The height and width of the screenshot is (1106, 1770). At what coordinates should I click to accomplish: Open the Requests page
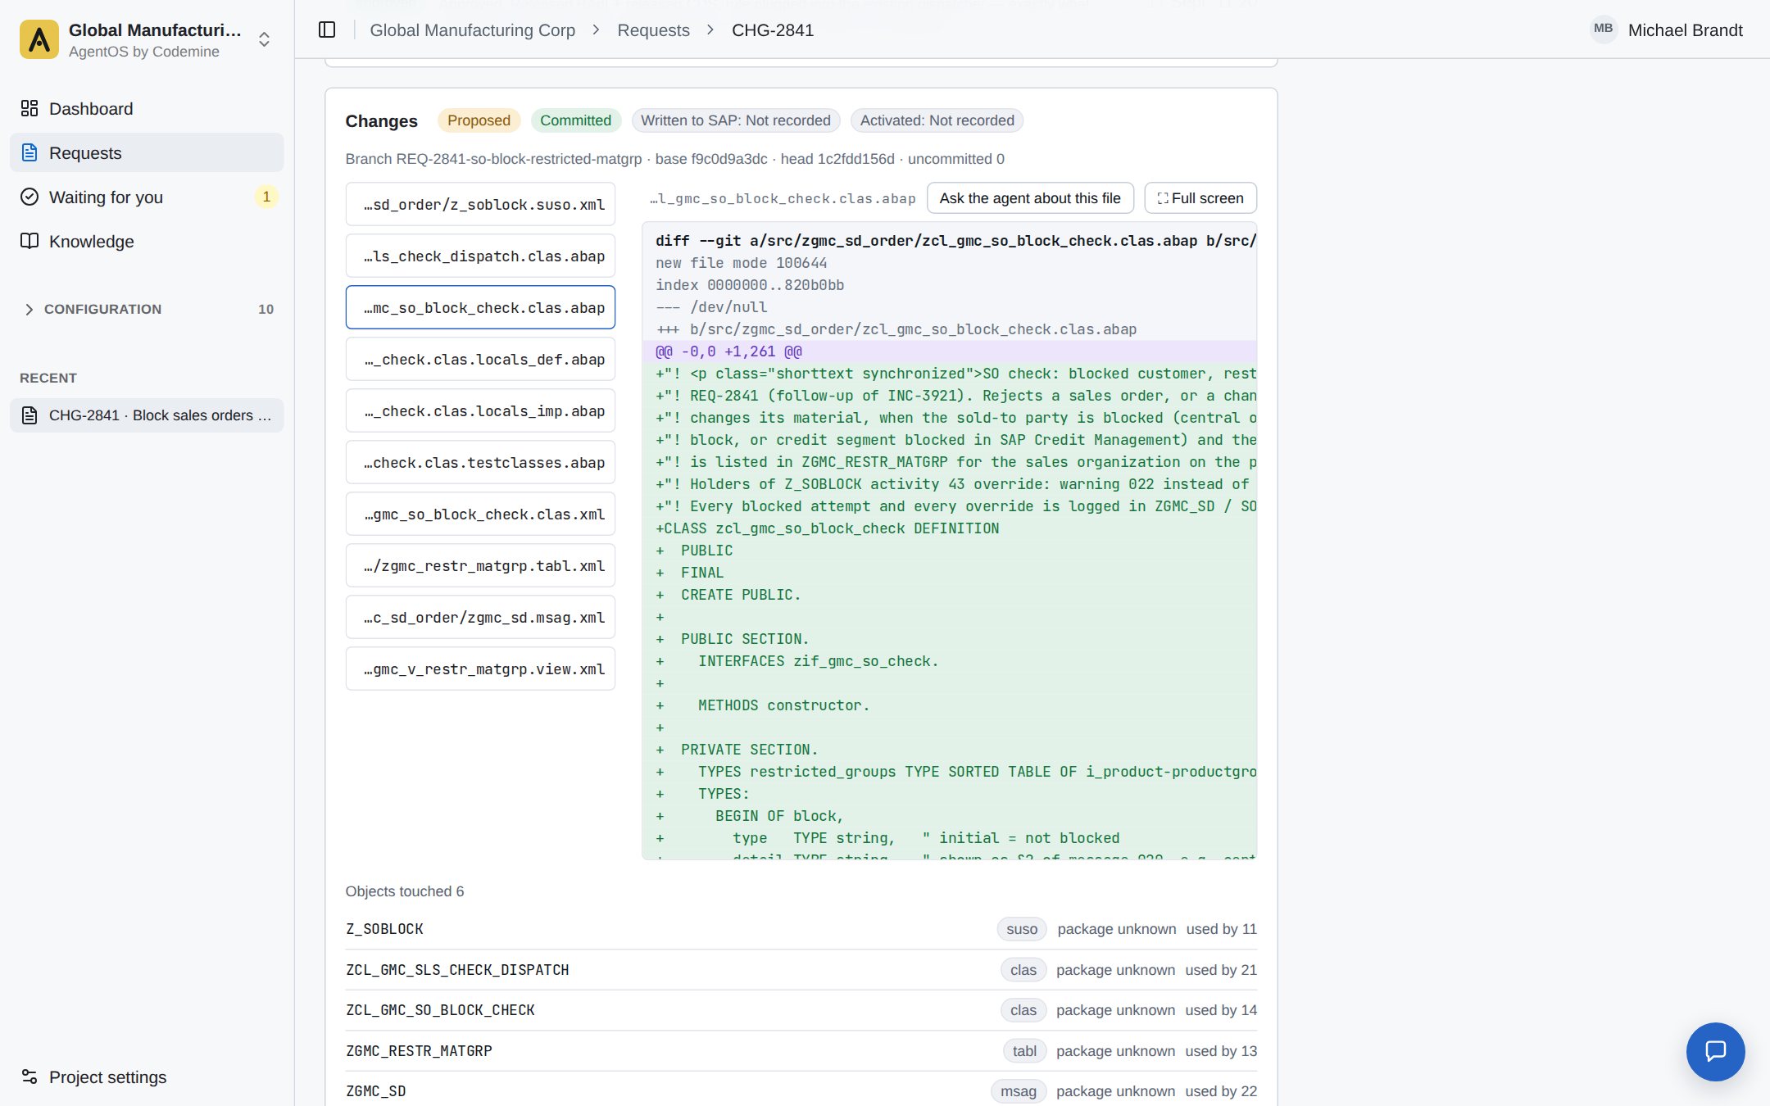click(147, 152)
